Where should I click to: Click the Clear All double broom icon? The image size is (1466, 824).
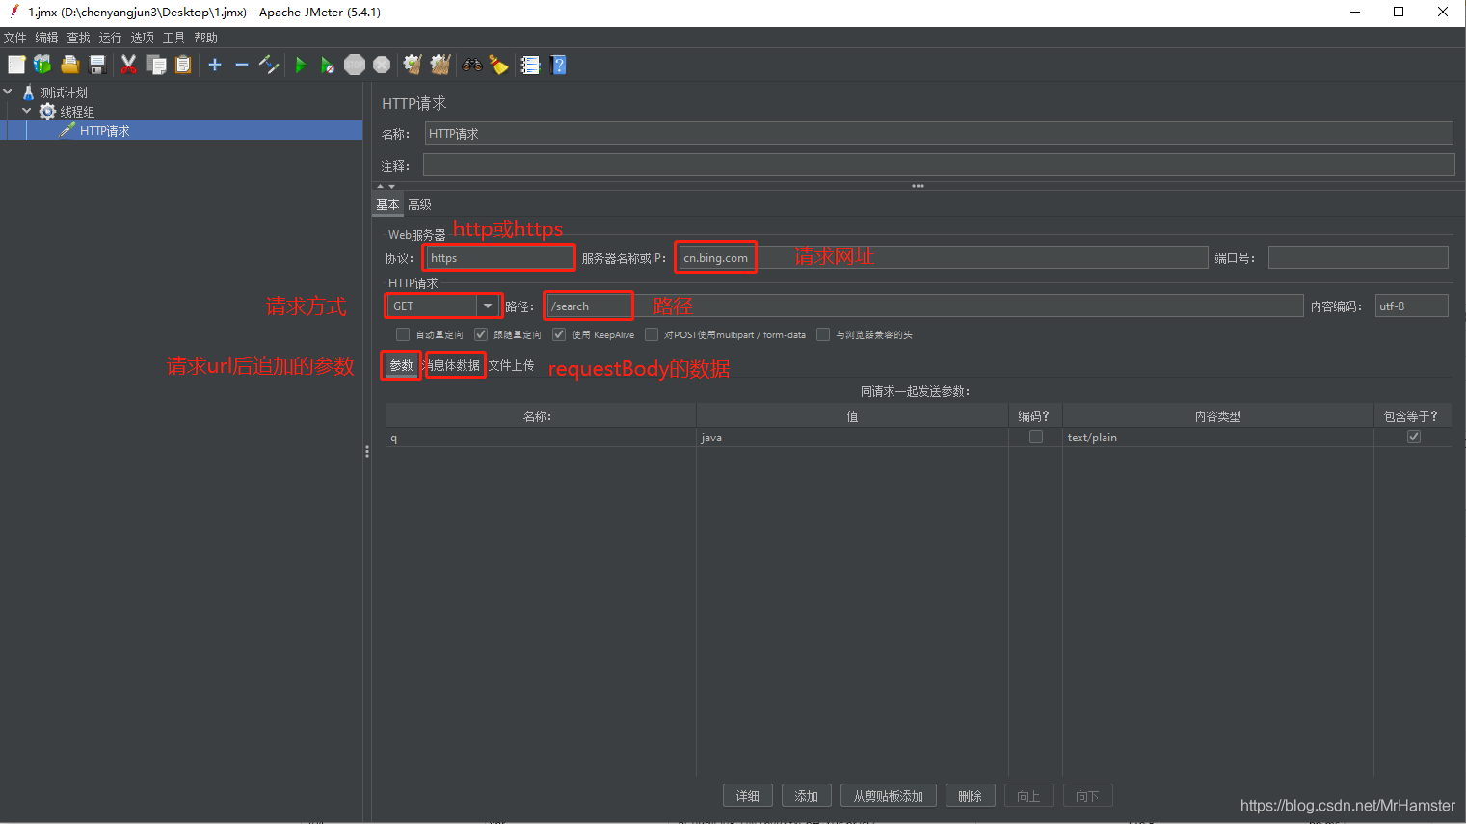[440, 65]
